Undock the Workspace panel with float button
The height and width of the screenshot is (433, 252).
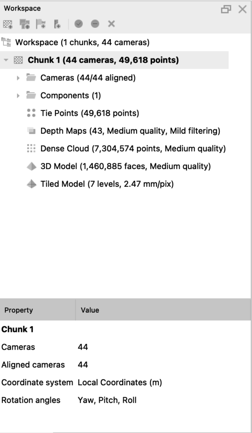226,9
